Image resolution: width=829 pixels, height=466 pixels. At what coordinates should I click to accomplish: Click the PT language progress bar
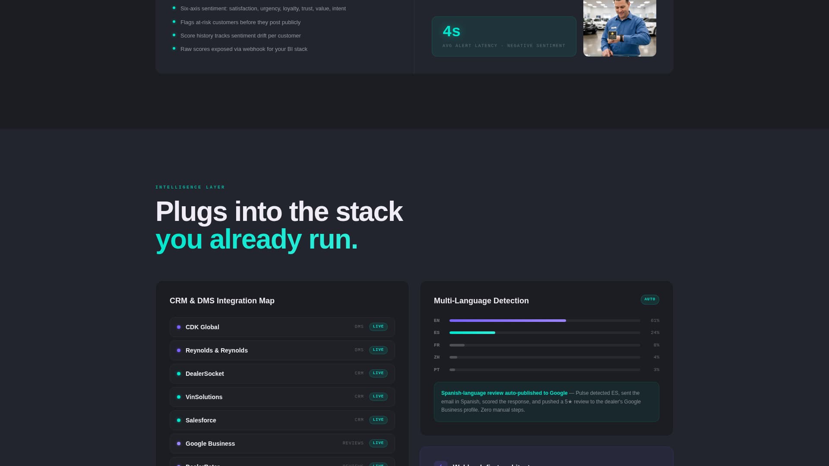coord(545,370)
